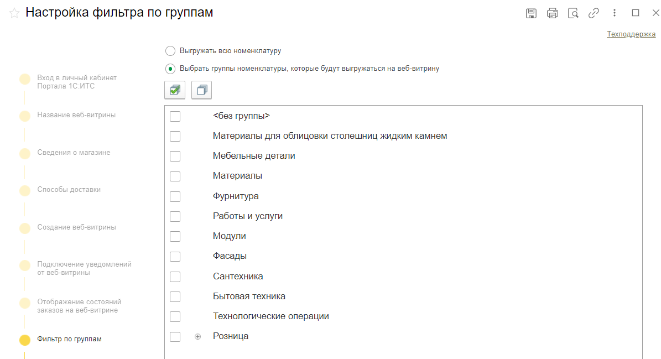Tick the checkbox for Мебельные детали
Viewport: 661px width, 359px height.
pos(175,156)
